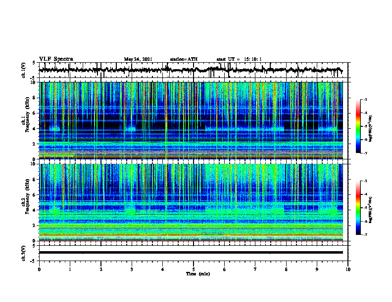Click the ch.2 "Frequency (kHz)" axis label

coord(27,196)
